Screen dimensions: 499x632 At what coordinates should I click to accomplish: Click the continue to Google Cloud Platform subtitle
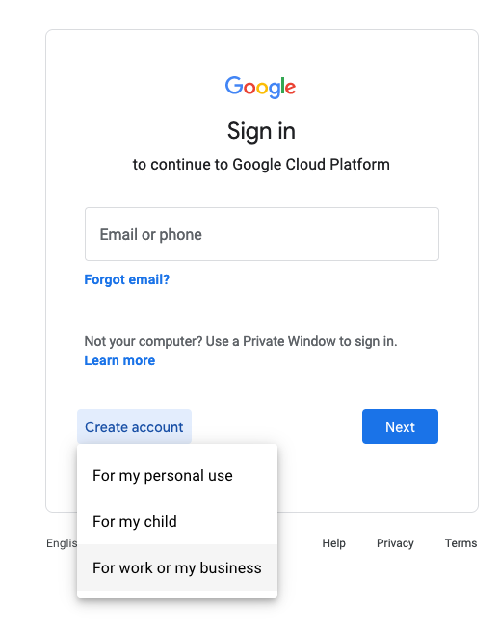261,165
